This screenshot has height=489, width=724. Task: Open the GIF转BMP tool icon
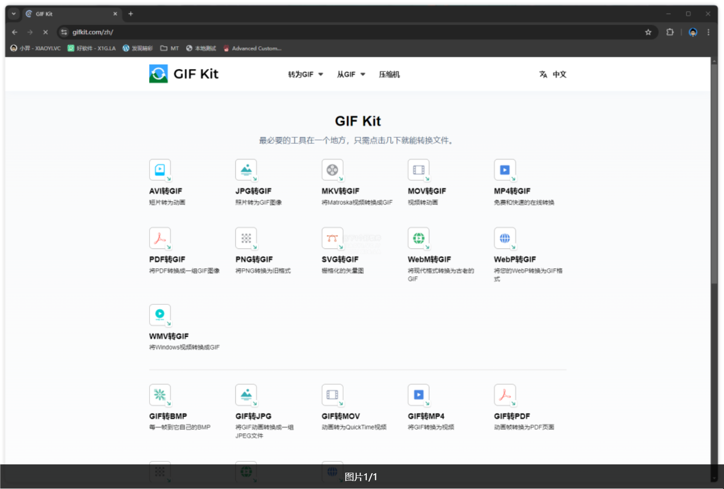click(x=160, y=395)
